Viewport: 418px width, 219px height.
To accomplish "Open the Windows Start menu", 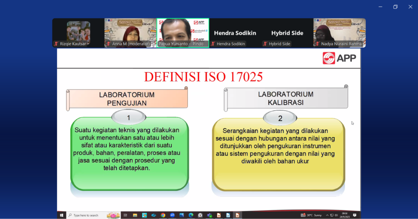I will click(x=62, y=215).
